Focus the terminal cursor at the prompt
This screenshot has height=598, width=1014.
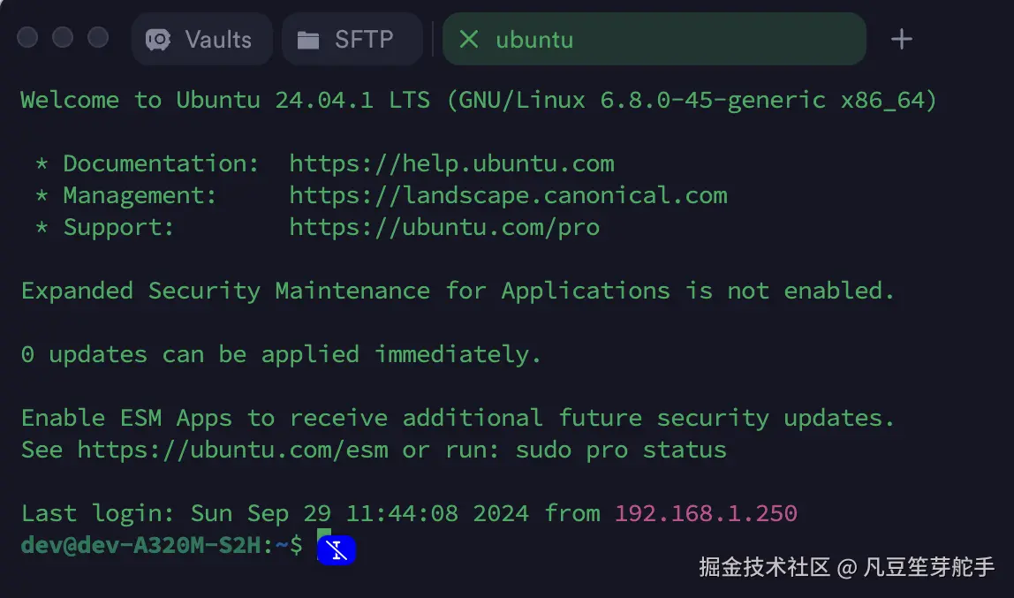tap(324, 546)
